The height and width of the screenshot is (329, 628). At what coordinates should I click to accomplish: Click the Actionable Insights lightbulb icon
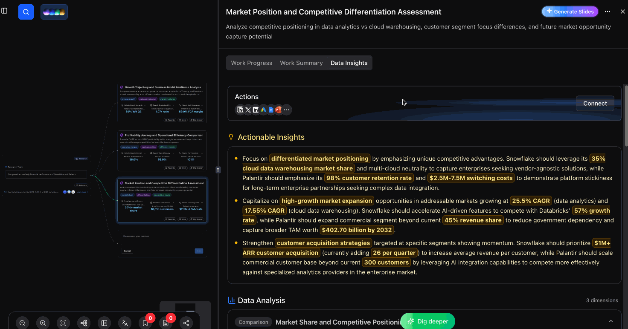[231, 137]
